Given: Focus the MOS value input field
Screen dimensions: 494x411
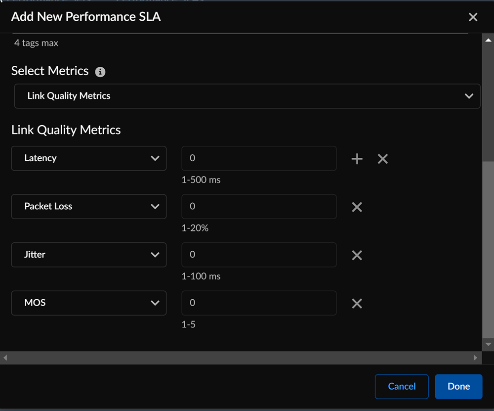Looking at the screenshot, I should coord(259,303).
